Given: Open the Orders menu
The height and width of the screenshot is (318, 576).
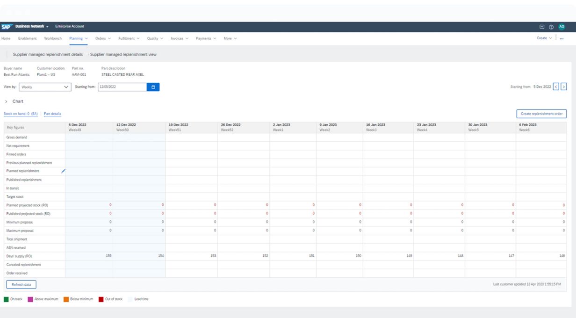Looking at the screenshot, I should [103, 38].
